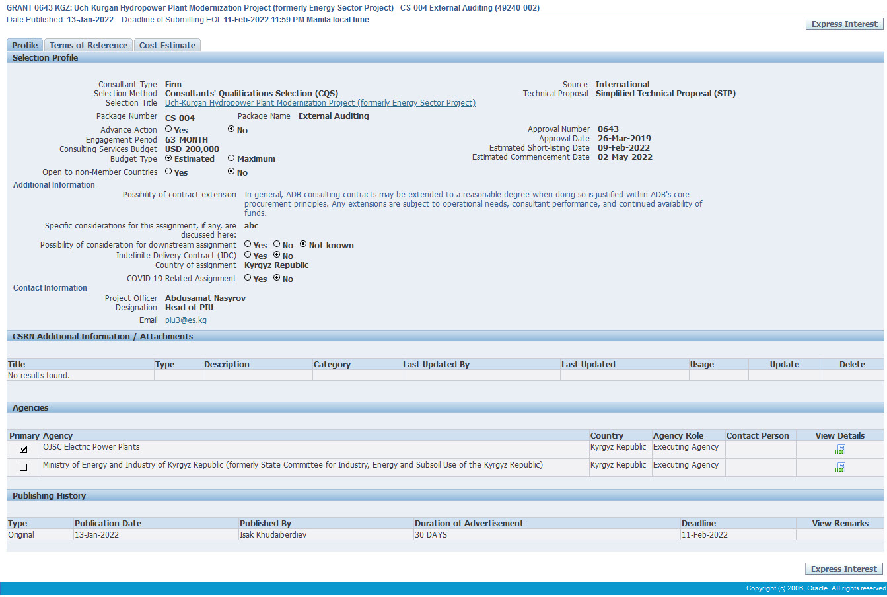Screen dimensions: 887x597
Task: Click the piu3@es.kg email link
Action: tap(186, 320)
